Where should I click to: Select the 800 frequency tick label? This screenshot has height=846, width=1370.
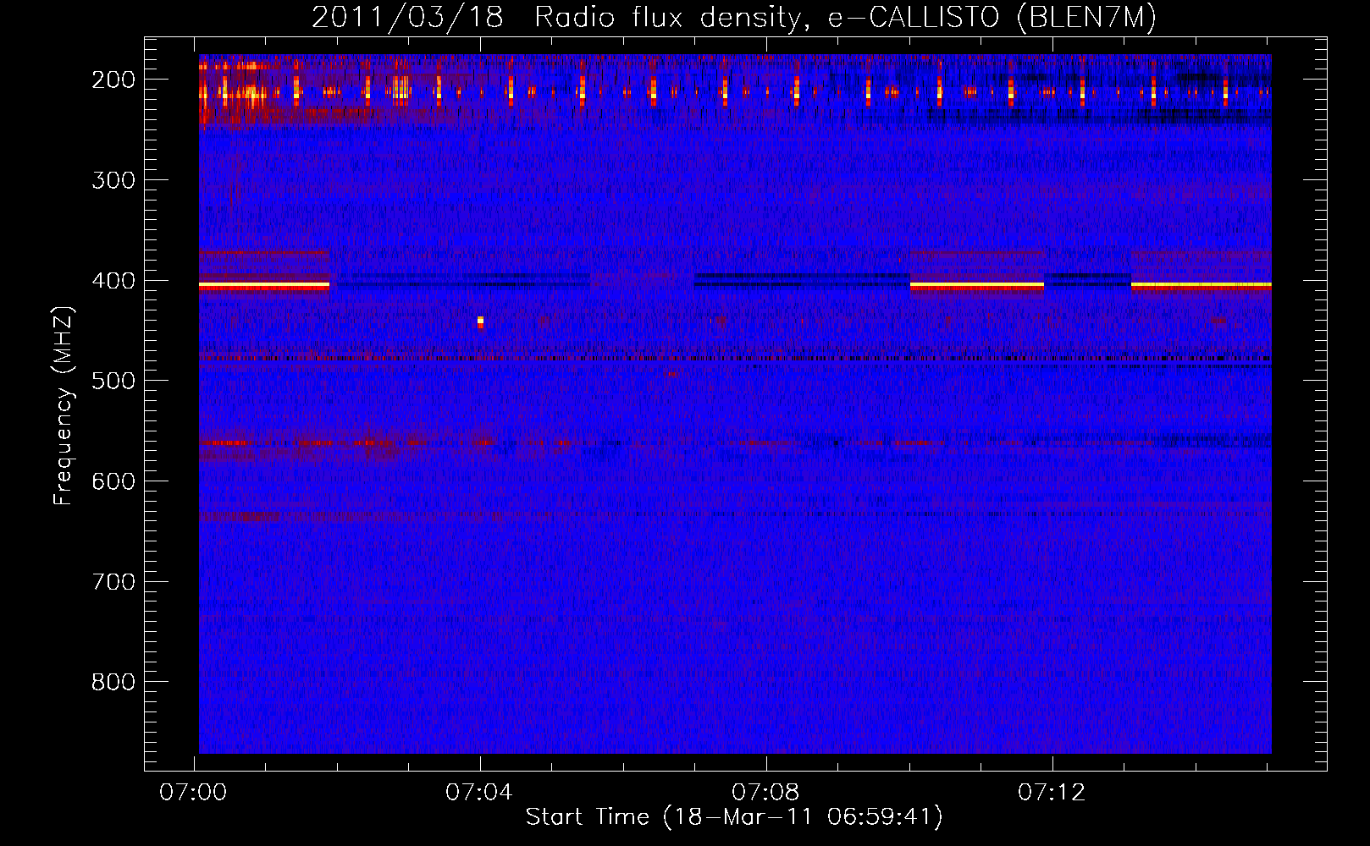(x=113, y=682)
